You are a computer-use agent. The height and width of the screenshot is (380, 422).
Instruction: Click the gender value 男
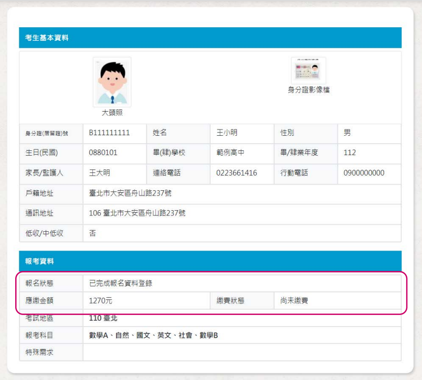tap(347, 133)
